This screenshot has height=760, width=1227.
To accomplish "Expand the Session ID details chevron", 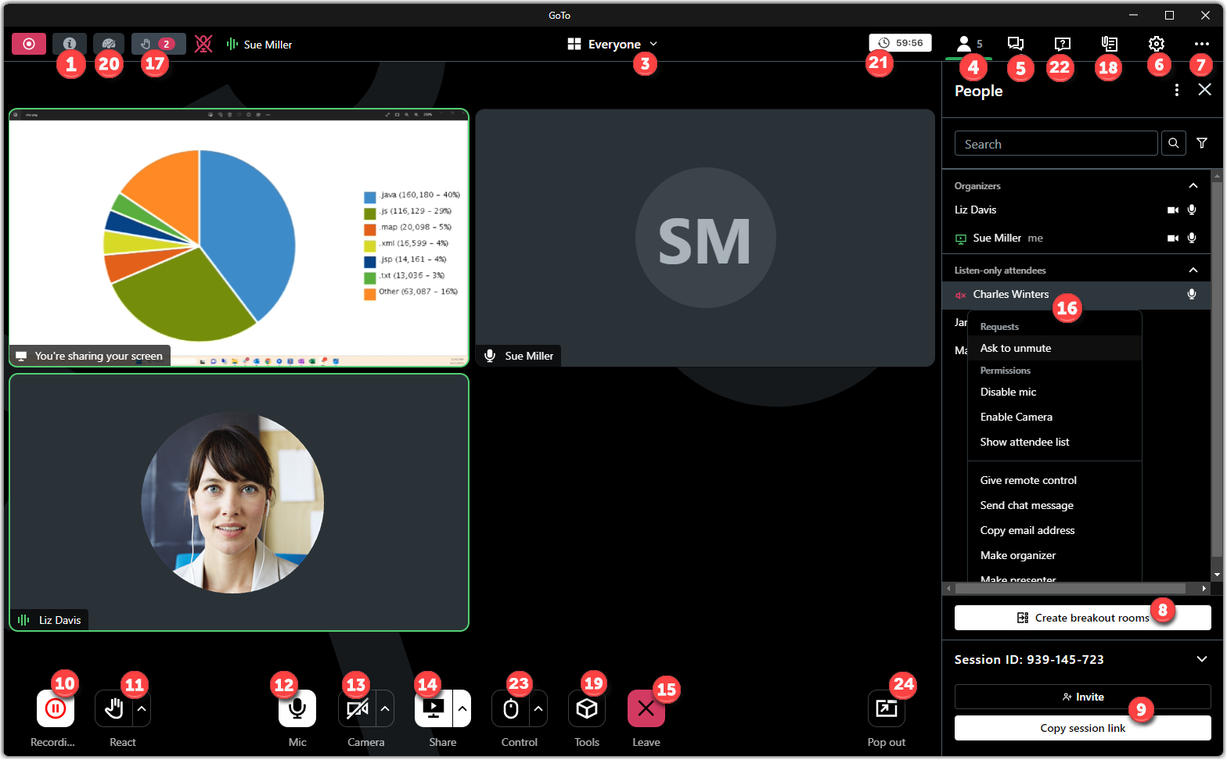I will [x=1201, y=659].
